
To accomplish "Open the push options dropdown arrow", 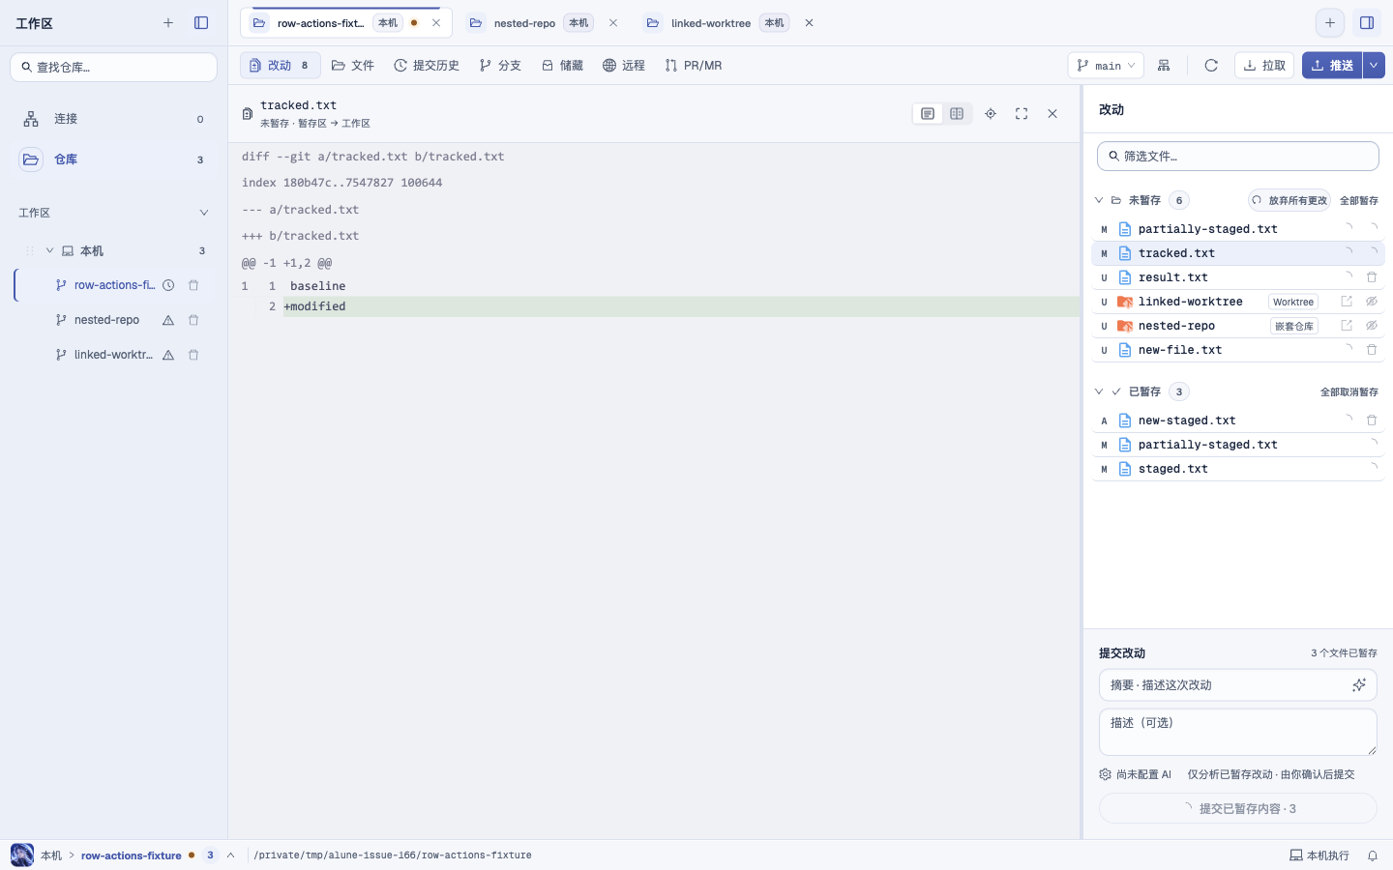I will coord(1374,66).
